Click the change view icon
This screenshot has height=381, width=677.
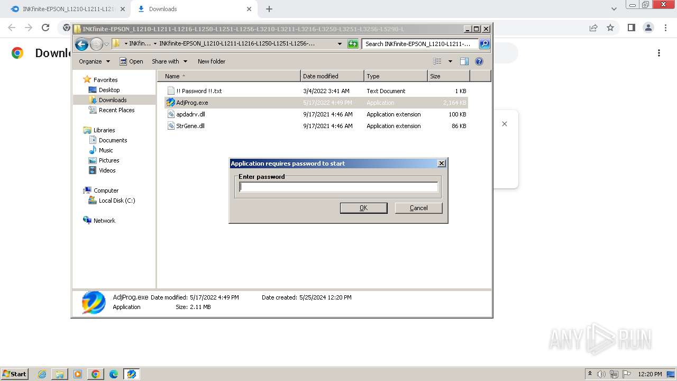(437, 61)
